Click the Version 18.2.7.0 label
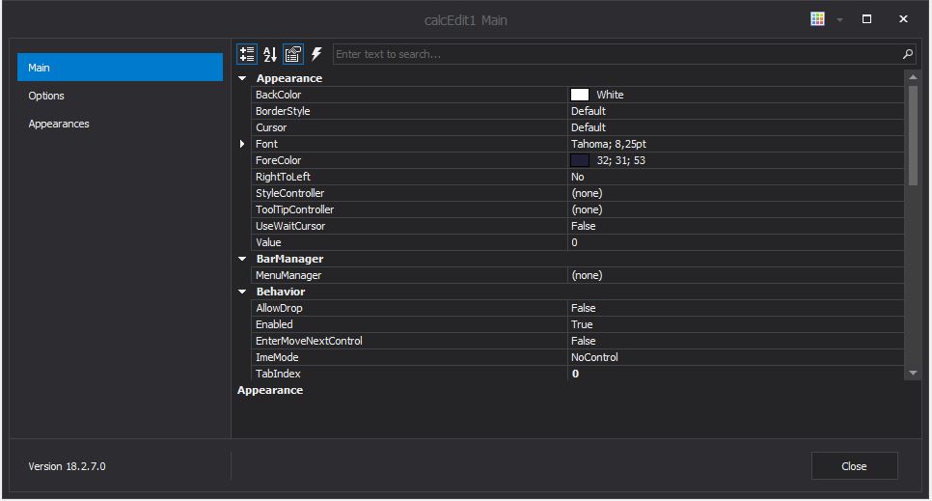This screenshot has width=932, height=501. coord(67,466)
